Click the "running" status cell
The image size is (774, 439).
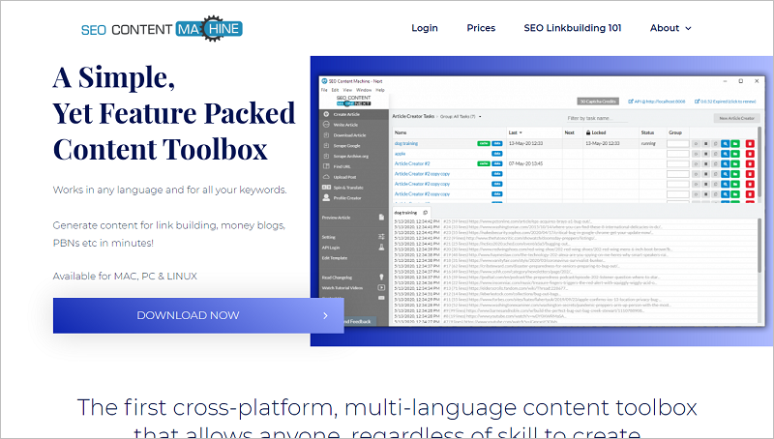pos(648,143)
